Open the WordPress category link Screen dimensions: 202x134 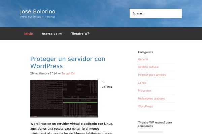145,107
